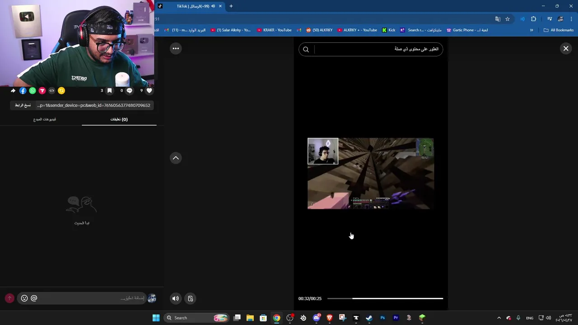Click the taskbar Search box
Viewport: 578px width, 325px height.
[197, 318]
